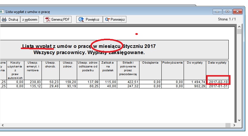Click the 'Podwyższenie' column header

[x=173, y=70]
